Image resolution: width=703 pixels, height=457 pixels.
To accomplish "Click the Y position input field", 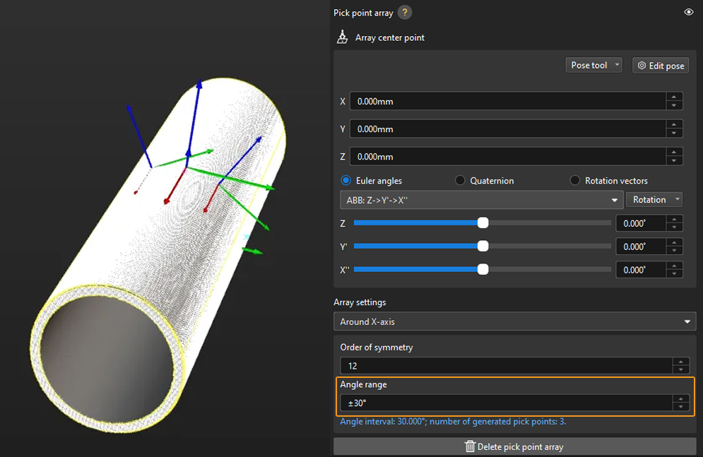I will click(x=507, y=129).
